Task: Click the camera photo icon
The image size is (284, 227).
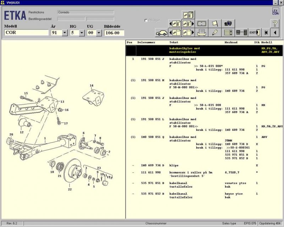Action: [228, 24]
